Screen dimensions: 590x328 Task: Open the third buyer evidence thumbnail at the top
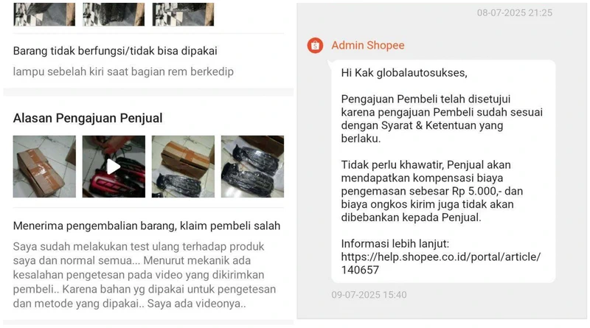(x=183, y=14)
